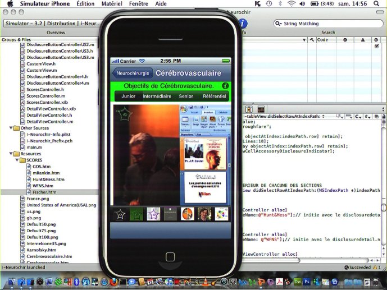Image resolution: width=387 pixels, height=290 pixels.
Task: Click the Wi-Fi menu bar icon
Action: [x=292, y=3]
